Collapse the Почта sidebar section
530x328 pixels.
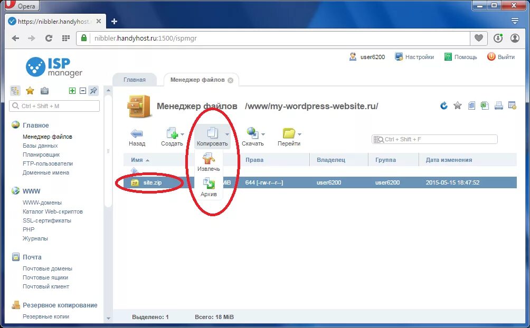tap(32, 257)
